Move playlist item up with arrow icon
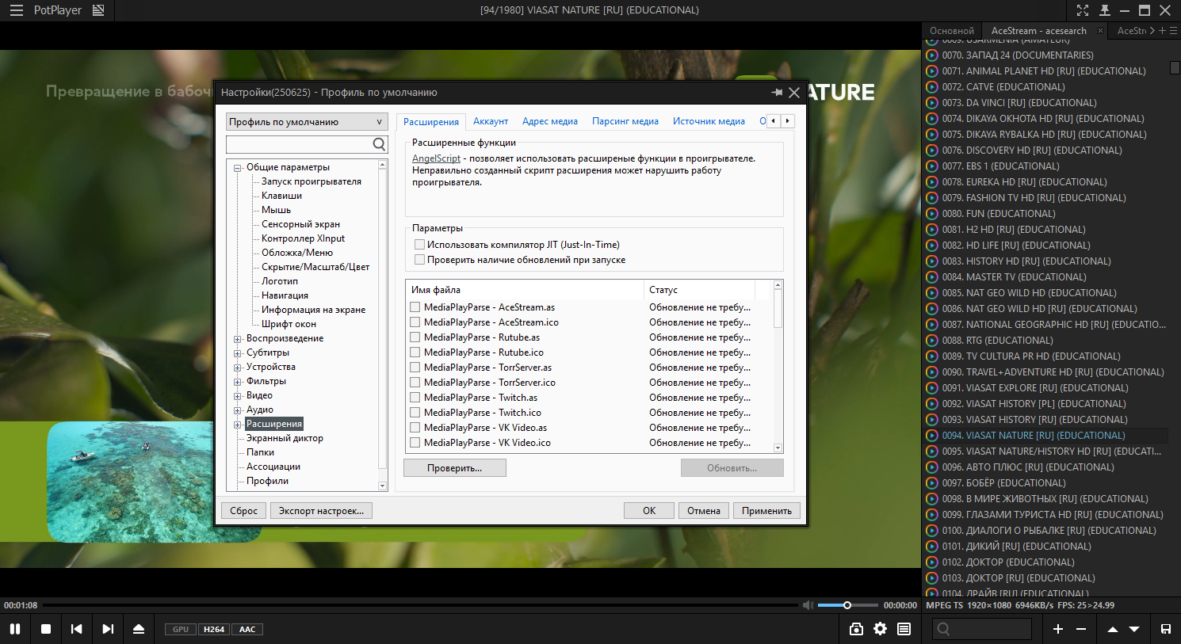The image size is (1181, 644). 1113,629
